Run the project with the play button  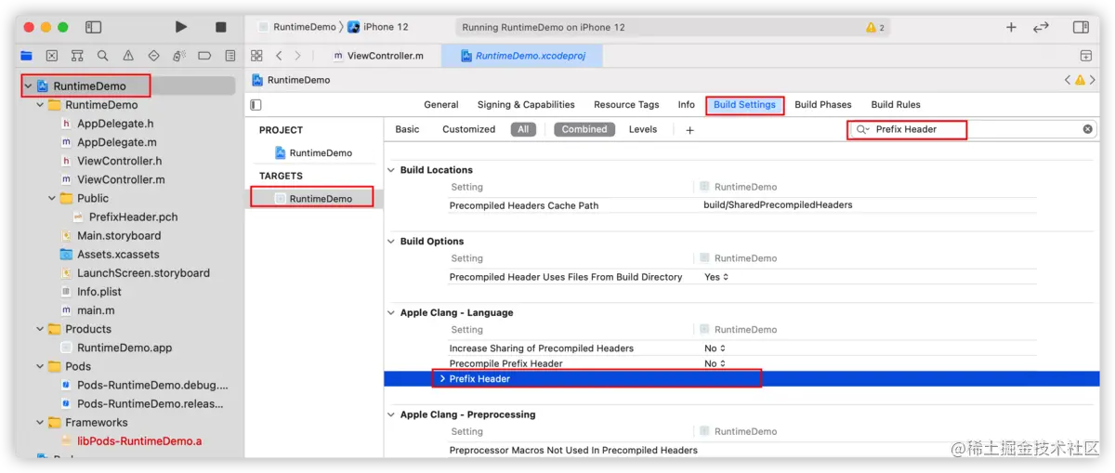pos(181,27)
